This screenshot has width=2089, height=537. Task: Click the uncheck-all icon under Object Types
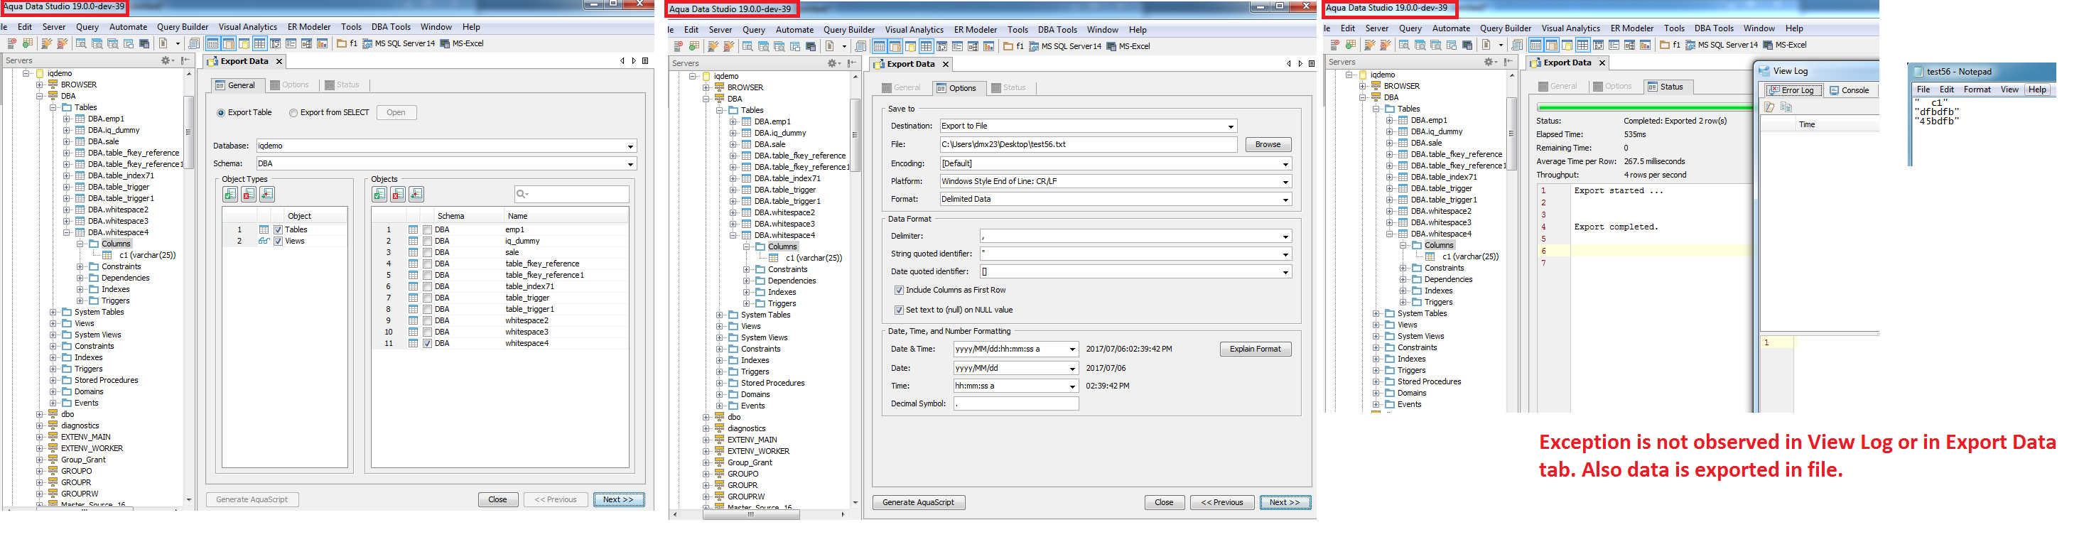pos(249,195)
